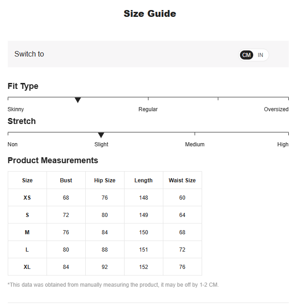Click the Regular fit type label
The width and height of the screenshot is (297, 304).
(x=148, y=109)
